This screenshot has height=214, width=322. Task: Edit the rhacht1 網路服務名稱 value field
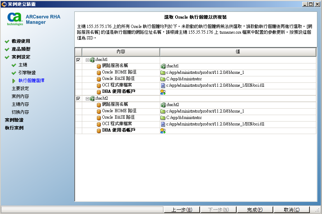click(x=238, y=66)
